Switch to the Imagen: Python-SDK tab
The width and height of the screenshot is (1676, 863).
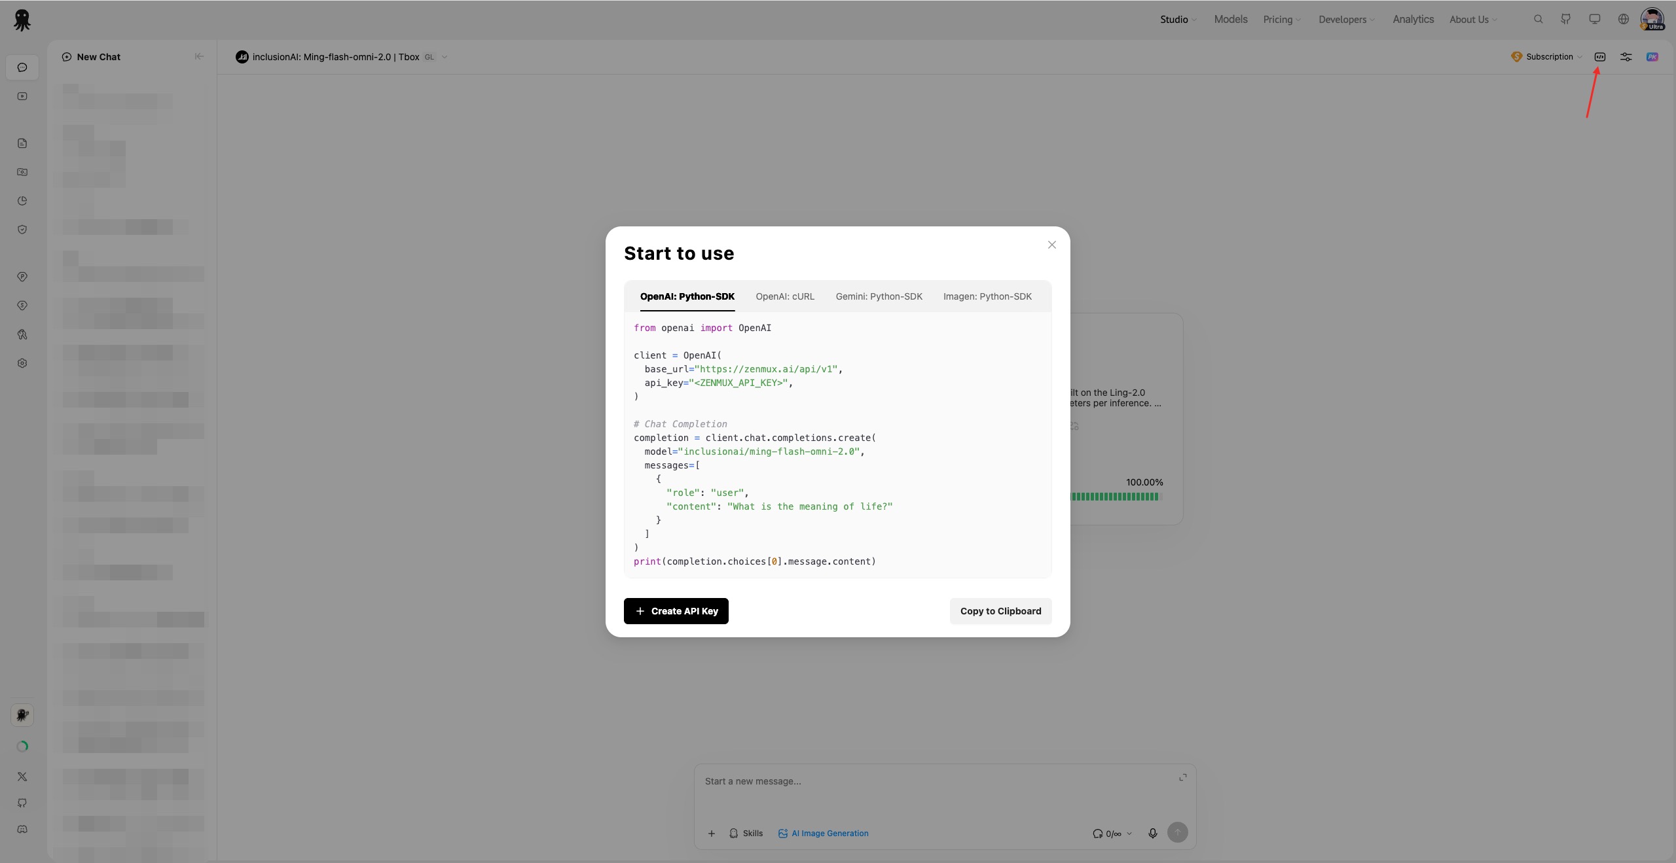[x=987, y=296]
